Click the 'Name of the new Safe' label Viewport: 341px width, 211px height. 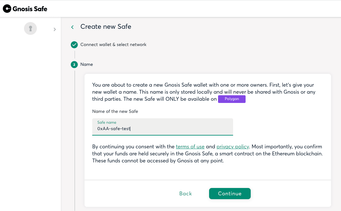coord(115,111)
